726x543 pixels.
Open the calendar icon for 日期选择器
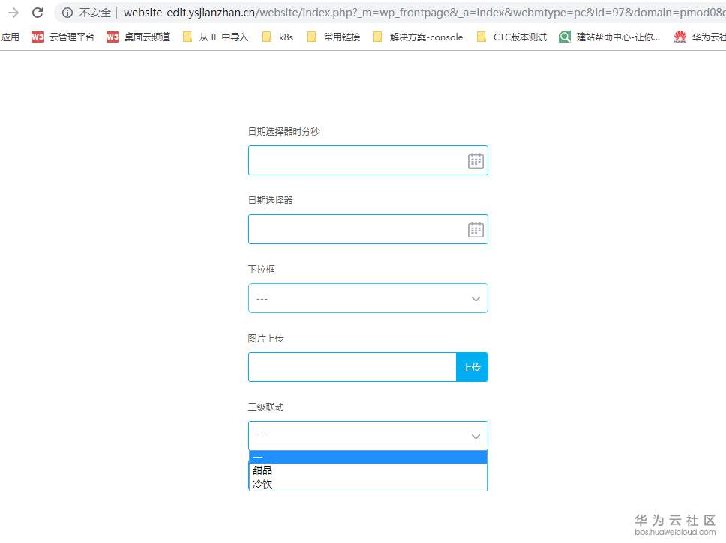(x=475, y=228)
